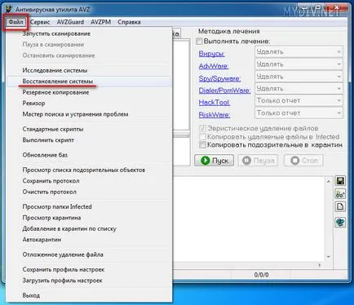This screenshot has width=354, height=305.
Task: Choose Восстановление системы from the menu
Action: (89, 82)
